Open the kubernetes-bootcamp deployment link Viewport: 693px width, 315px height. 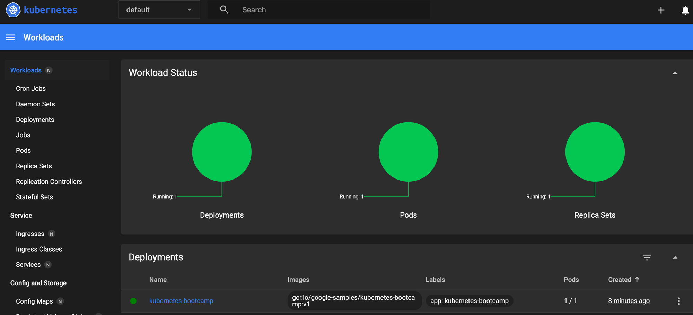click(181, 301)
